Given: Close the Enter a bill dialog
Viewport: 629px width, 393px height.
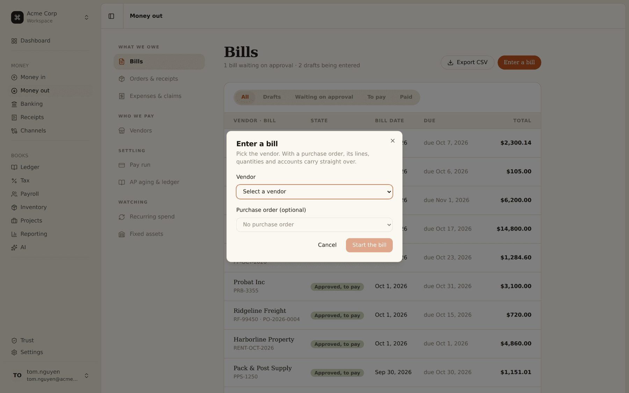Looking at the screenshot, I should pos(392,141).
